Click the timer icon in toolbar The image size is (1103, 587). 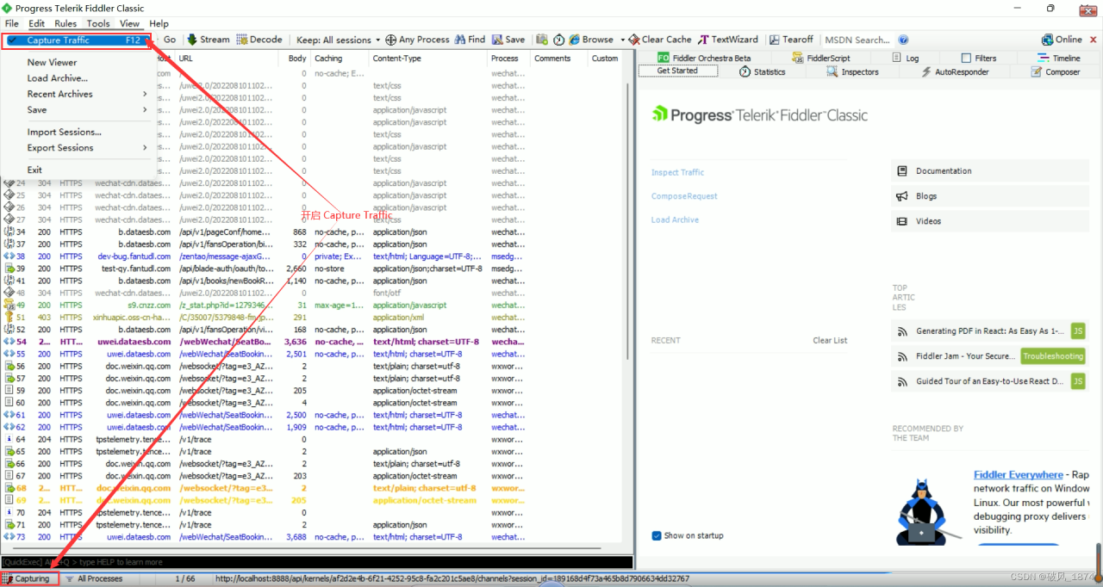(x=559, y=40)
